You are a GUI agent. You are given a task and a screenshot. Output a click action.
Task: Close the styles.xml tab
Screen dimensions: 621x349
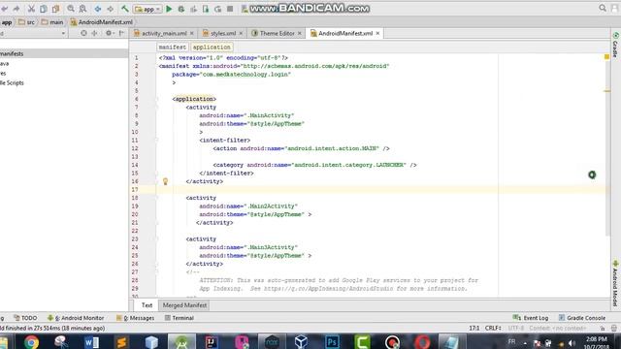coord(241,34)
